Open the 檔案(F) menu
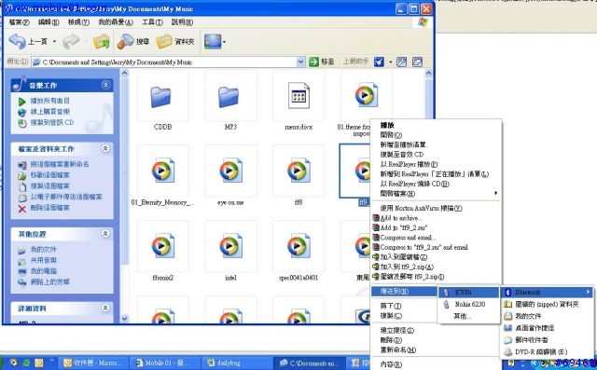Viewport: 597px width, 370px height. click(x=19, y=22)
